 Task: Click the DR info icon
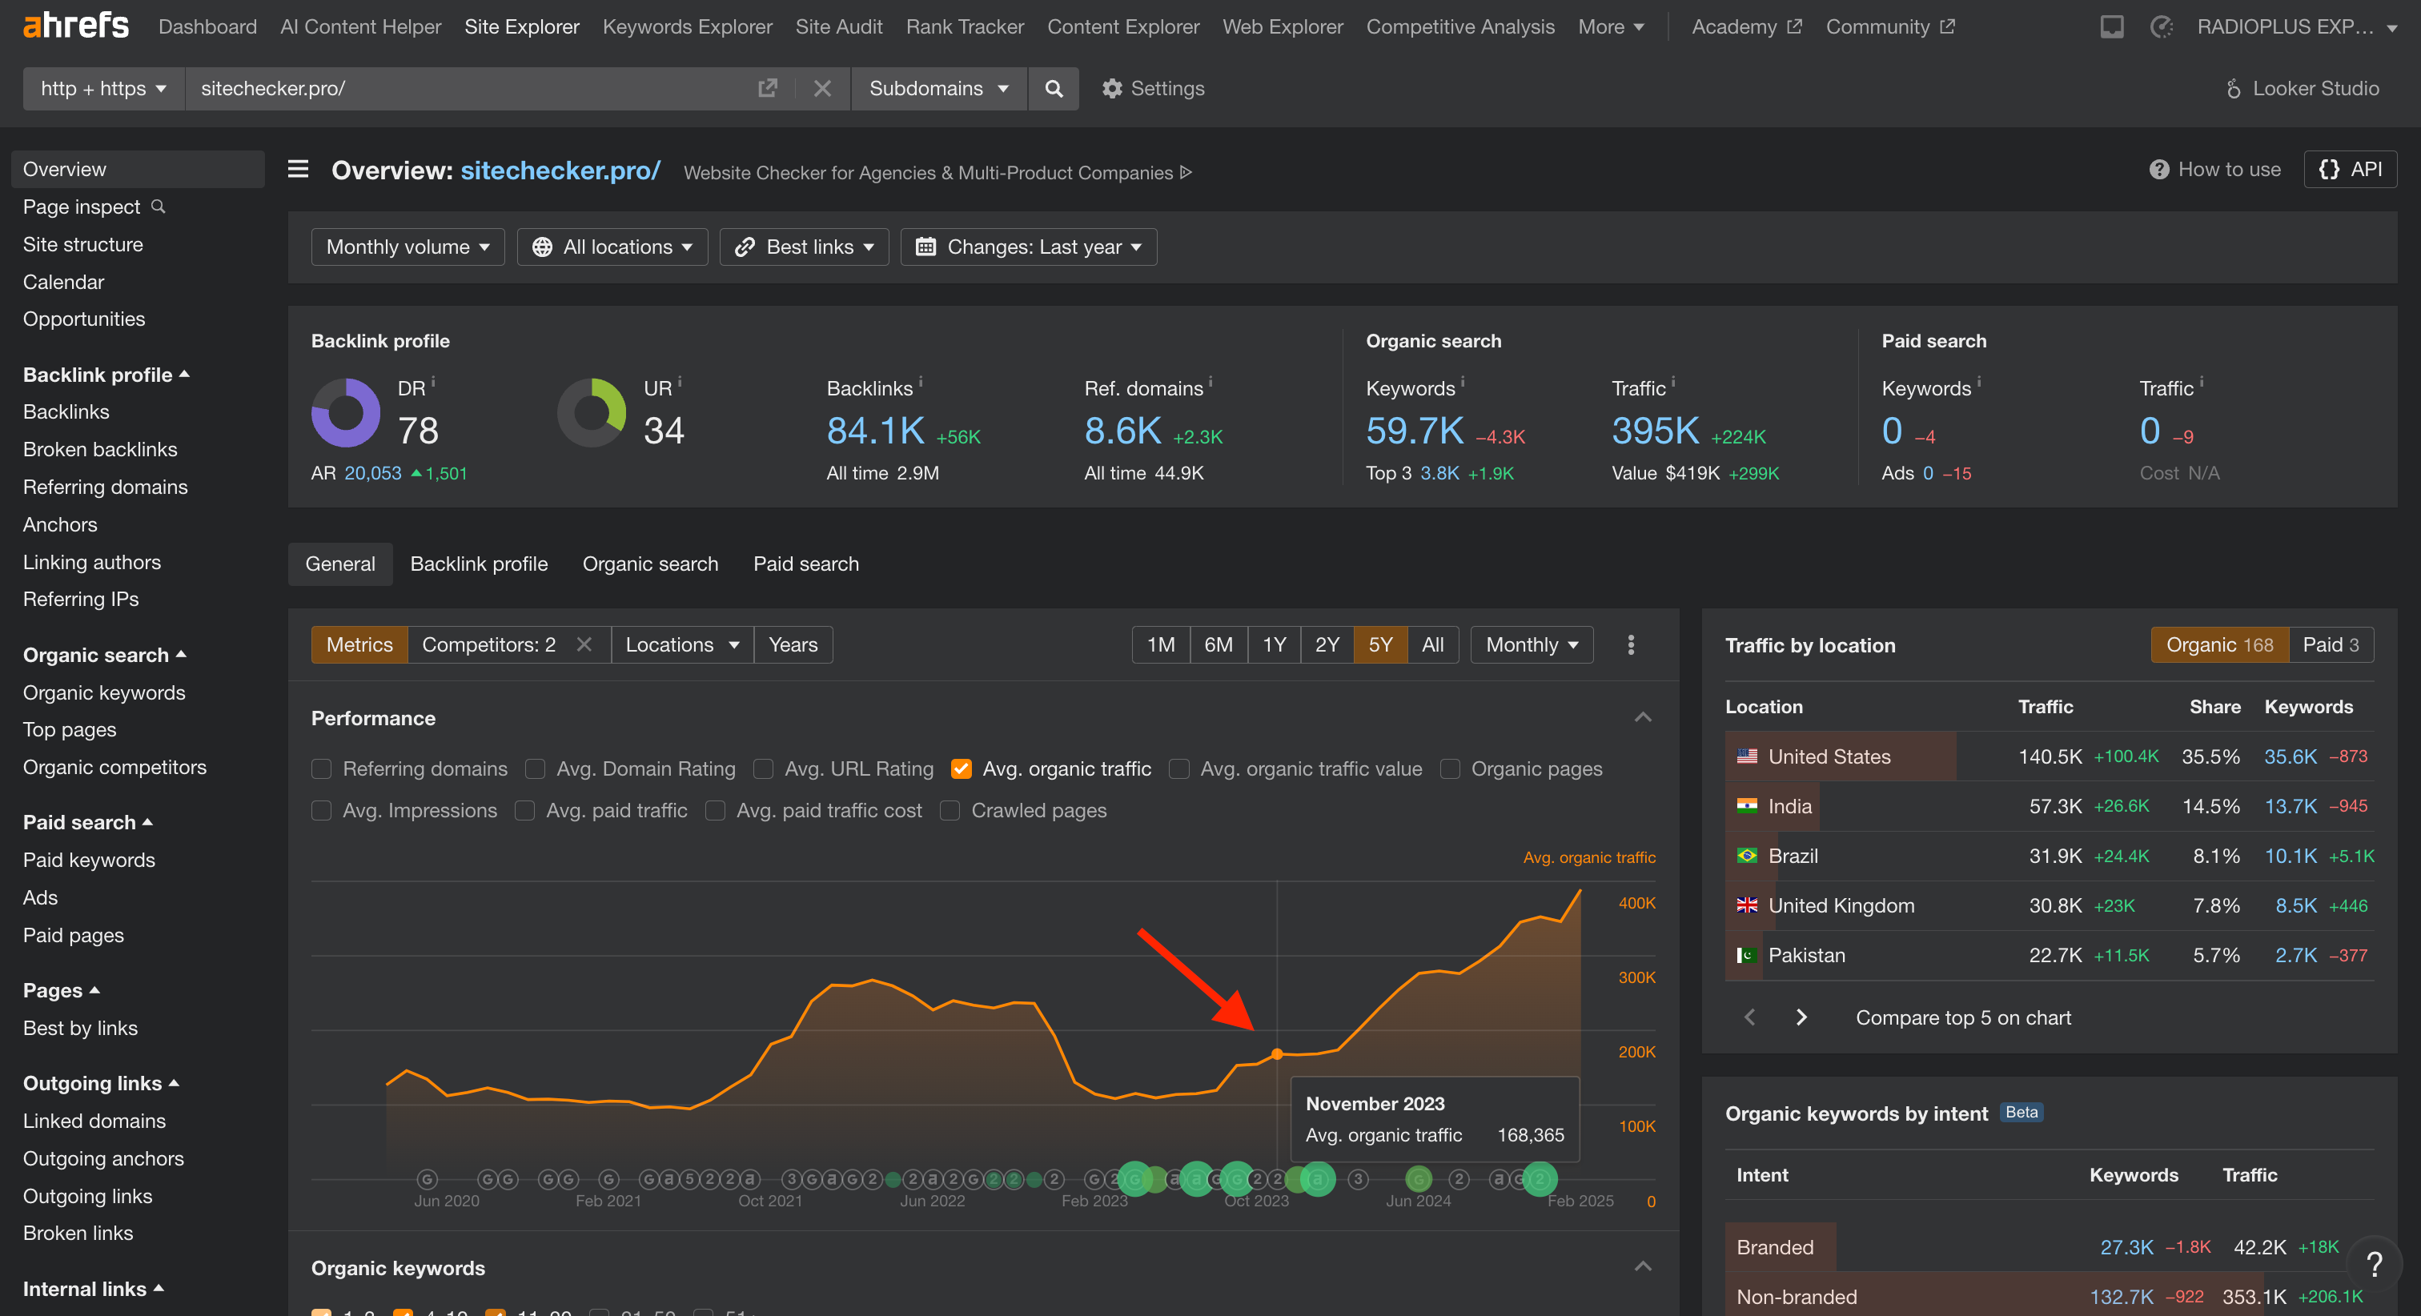[432, 381]
